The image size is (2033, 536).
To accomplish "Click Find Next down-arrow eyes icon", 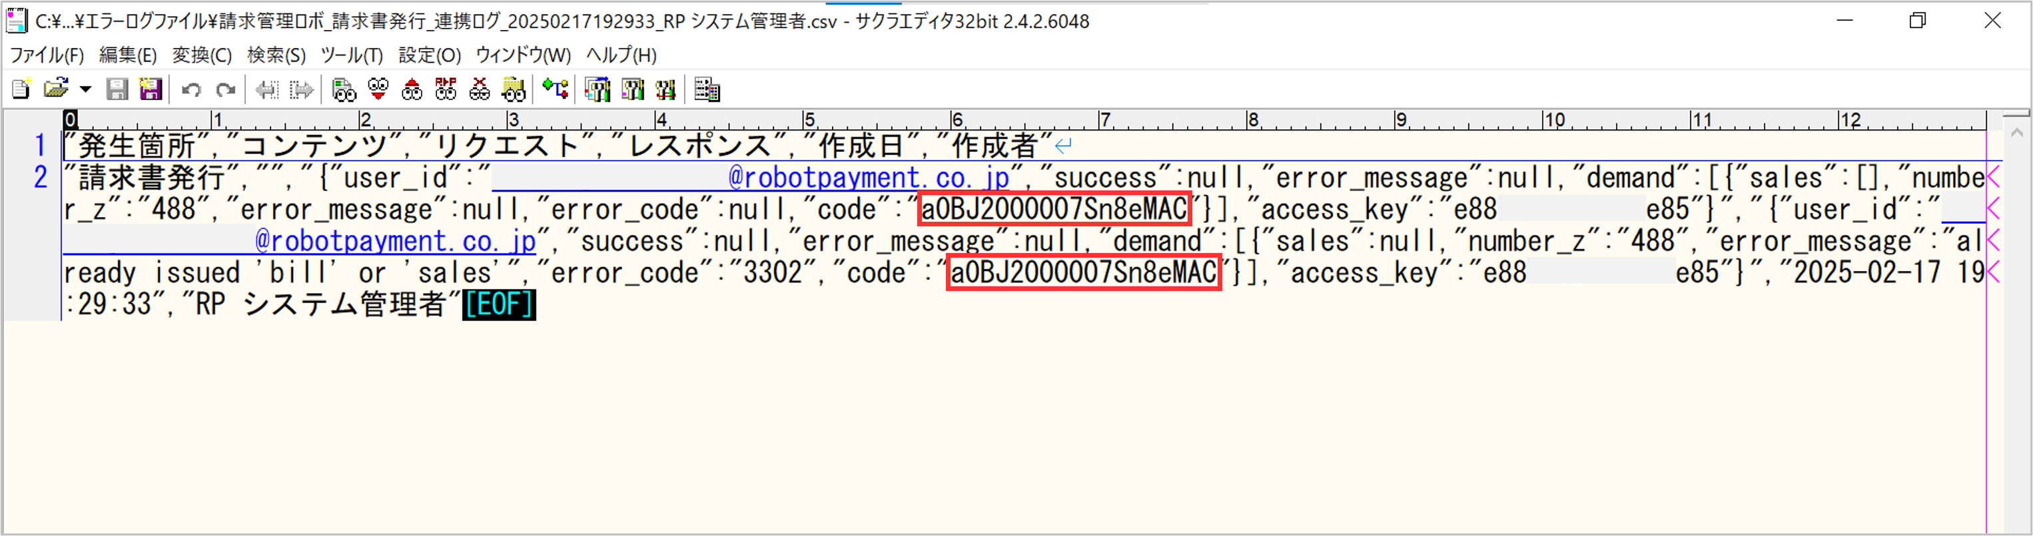I will click(378, 89).
